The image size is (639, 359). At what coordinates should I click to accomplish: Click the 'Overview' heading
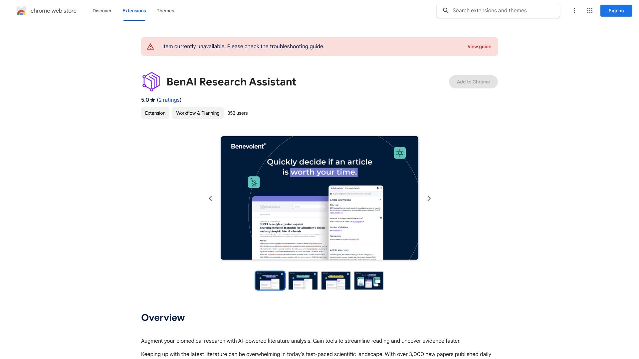(163, 317)
